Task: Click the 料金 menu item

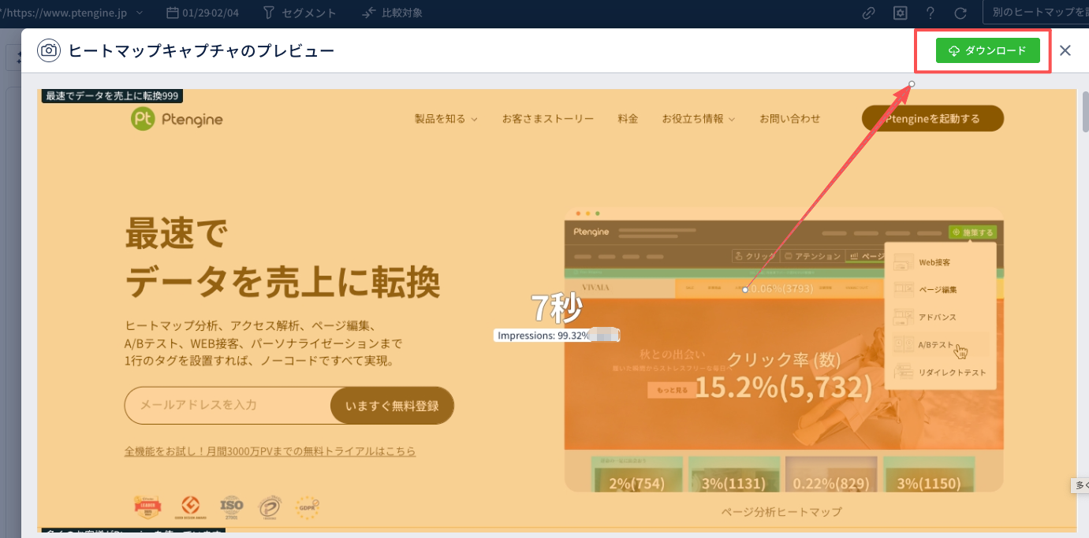Action: click(628, 119)
